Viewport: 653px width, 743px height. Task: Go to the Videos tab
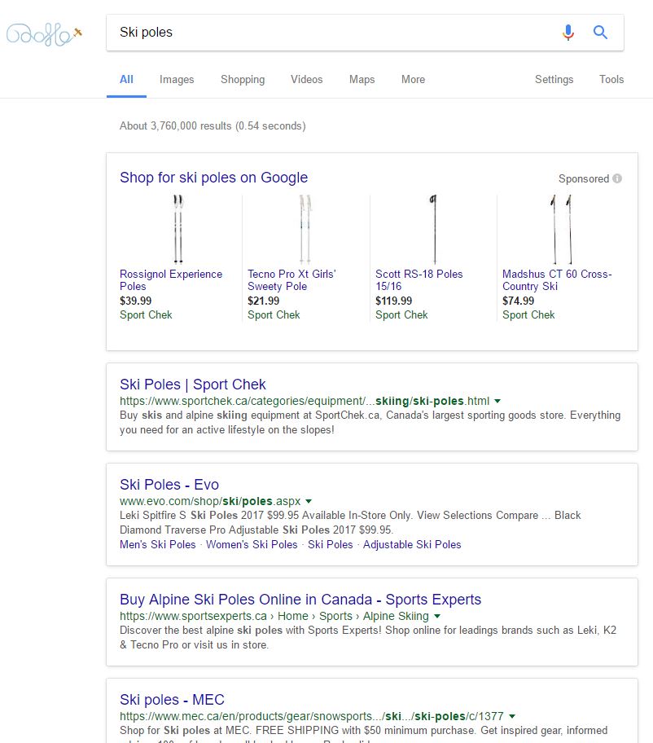click(x=306, y=80)
